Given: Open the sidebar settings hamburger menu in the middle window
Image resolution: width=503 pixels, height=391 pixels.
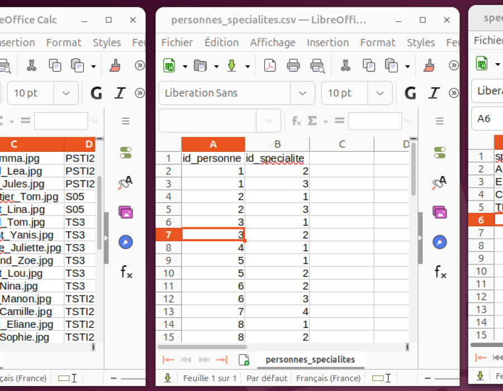Looking at the screenshot, I should [440, 121].
